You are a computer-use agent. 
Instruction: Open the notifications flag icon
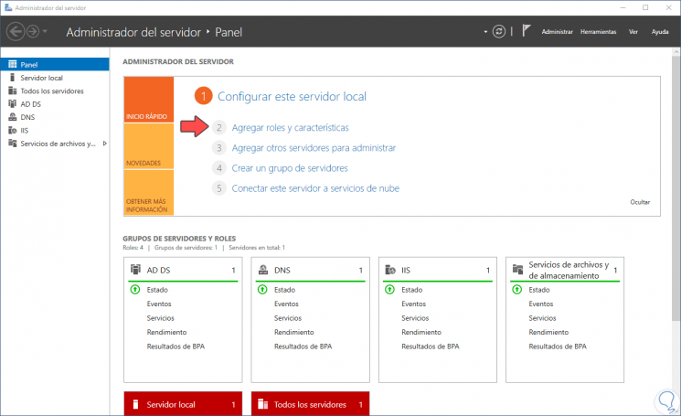pyautogui.click(x=527, y=30)
